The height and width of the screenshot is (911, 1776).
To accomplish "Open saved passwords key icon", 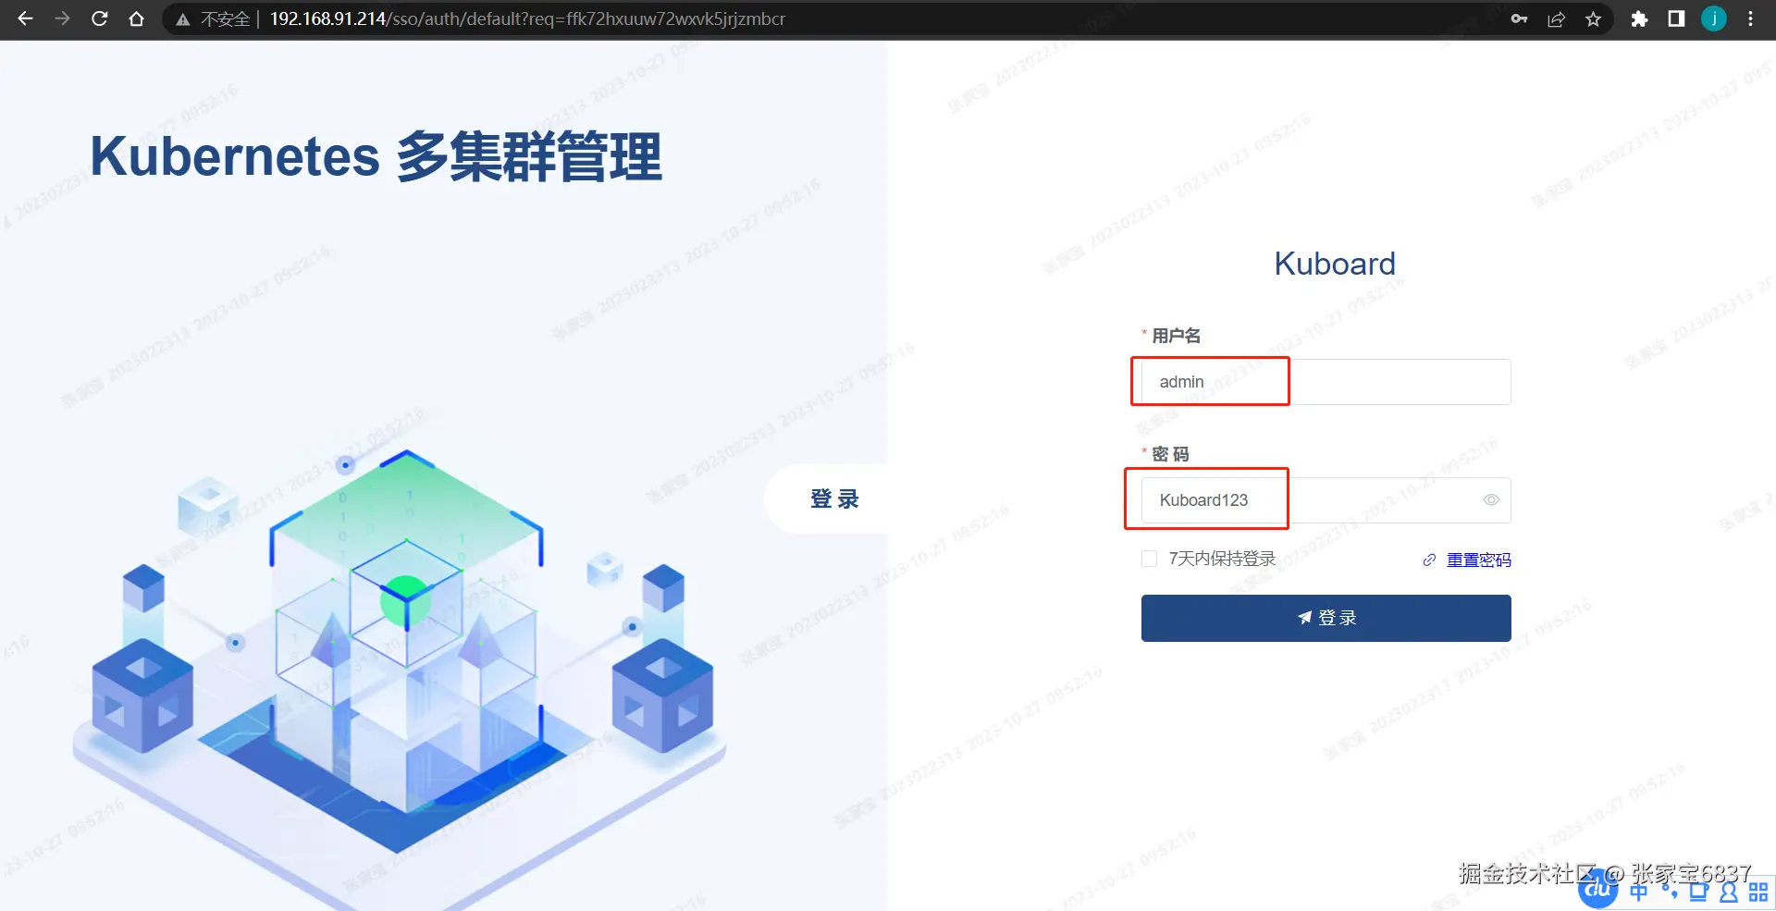I will 1519,18.
